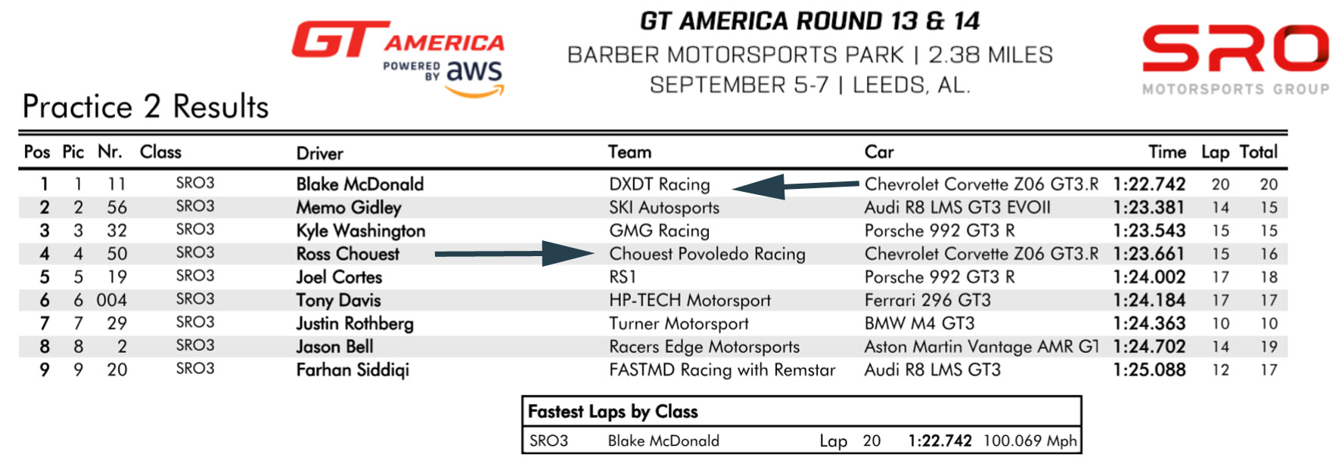
Task: Click the aws logo
Action: coord(474,77)
